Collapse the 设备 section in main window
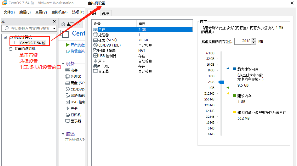Image resolution: width=297 pixels, height=166 pixels. click(63, 64)
